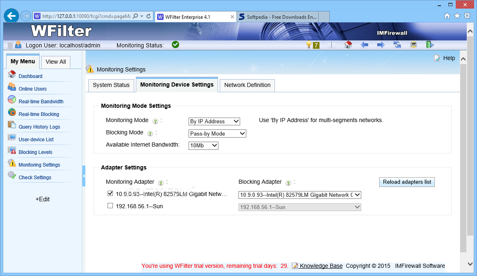477x276 pixels.
Task: Open the disabled 192.168.56.1--Sun blocking dropdown
Action: (x=299, y=207)
